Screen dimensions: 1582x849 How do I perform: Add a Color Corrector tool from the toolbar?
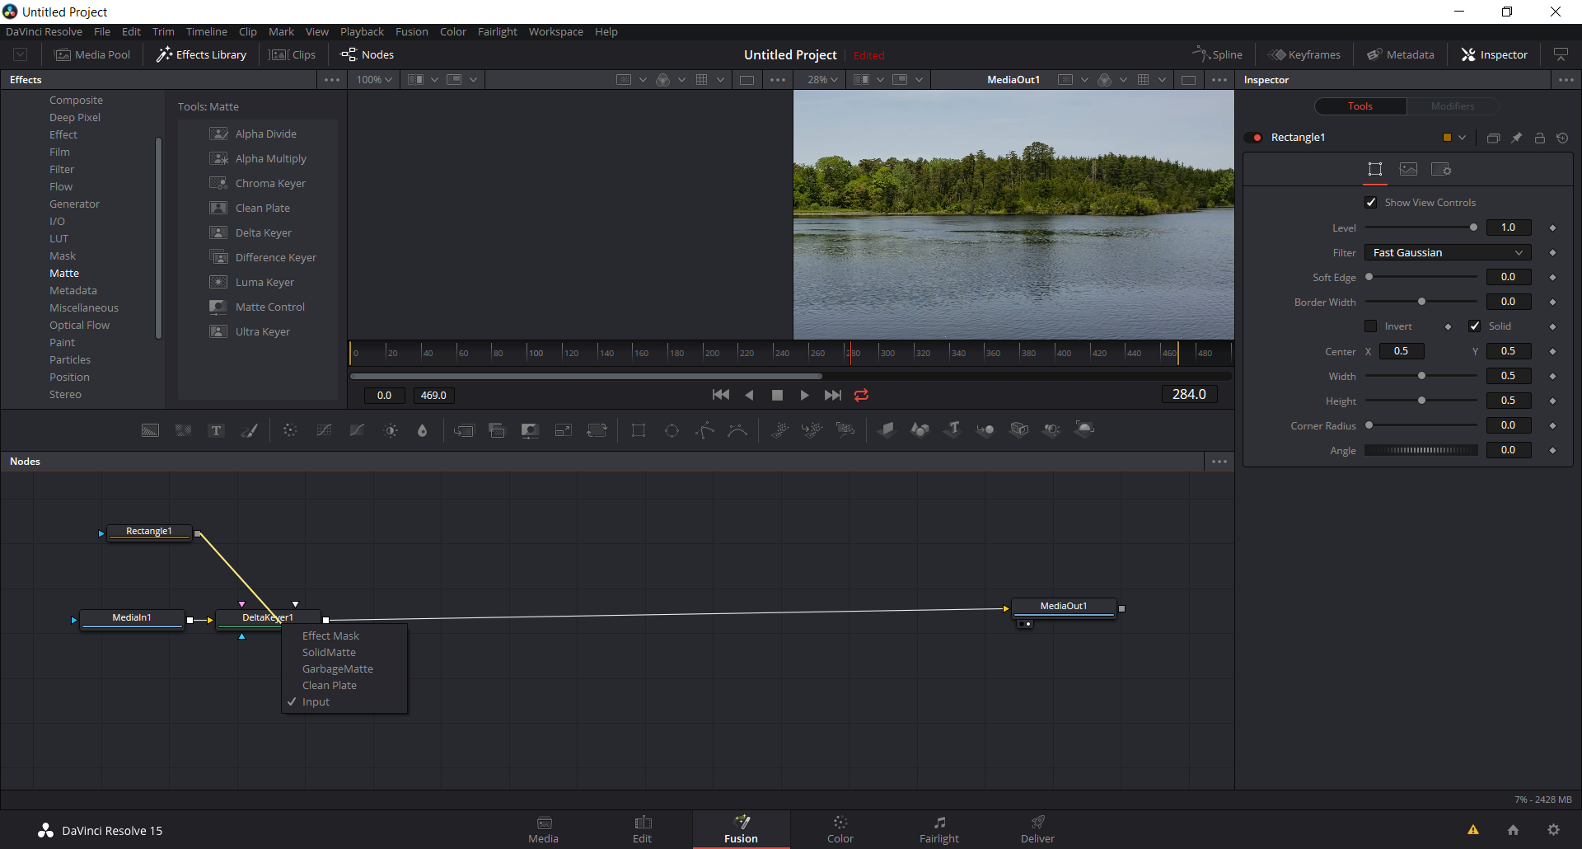pos(290,430)
